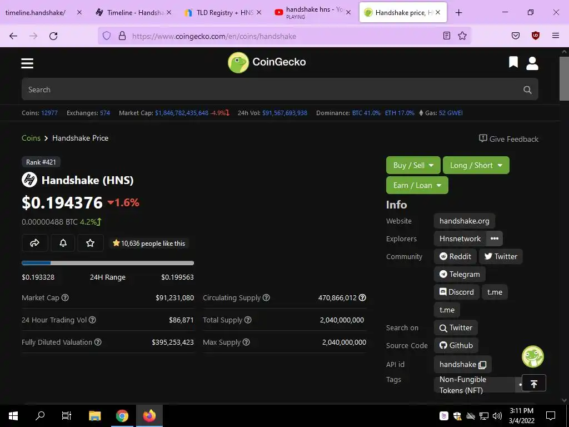Click the Market Cap help icon
This screenshot has width=569, height=427.
click(x=65, y=297)
